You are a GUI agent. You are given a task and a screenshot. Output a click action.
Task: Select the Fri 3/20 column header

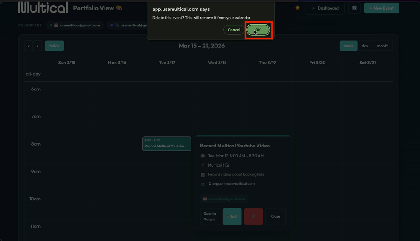pos(317,63)
